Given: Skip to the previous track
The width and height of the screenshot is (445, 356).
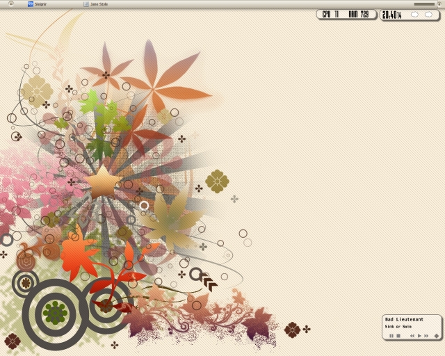Looking at the screenshot, I should tap(412, 336).
